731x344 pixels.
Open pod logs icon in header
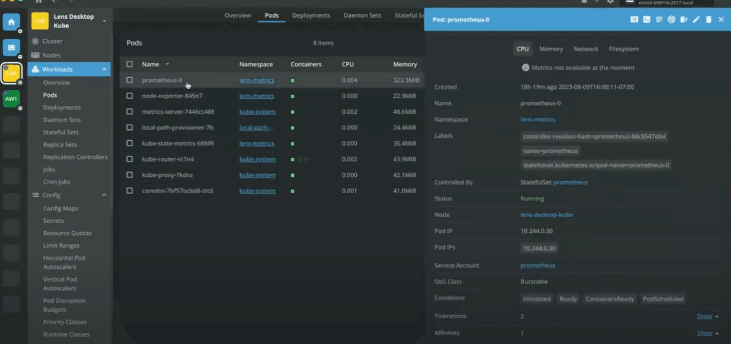pyautogui.click(x=659, y=20)
